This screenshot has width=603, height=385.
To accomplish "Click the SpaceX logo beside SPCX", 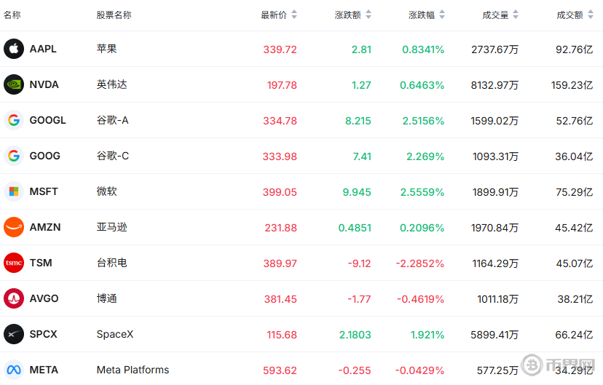I will [x=14, y=334].
